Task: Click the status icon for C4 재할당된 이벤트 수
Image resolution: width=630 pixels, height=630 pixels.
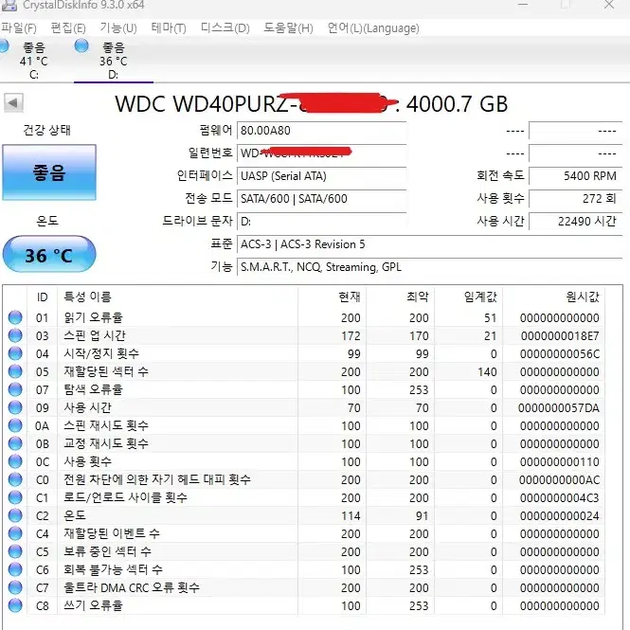Action: coord(15,533)
